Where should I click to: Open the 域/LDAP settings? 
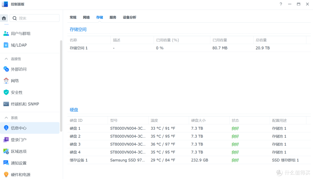pyautogui.click(x=19, y=45)
